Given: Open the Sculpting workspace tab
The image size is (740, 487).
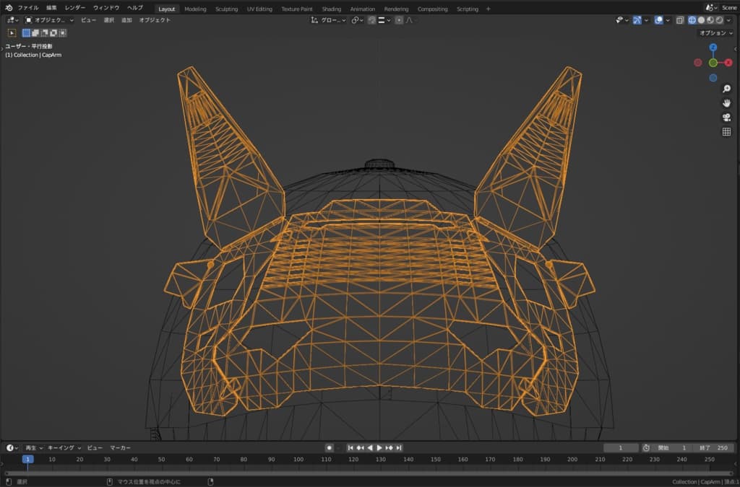Looking at the screenshot, I should click(x=226, y=9).
